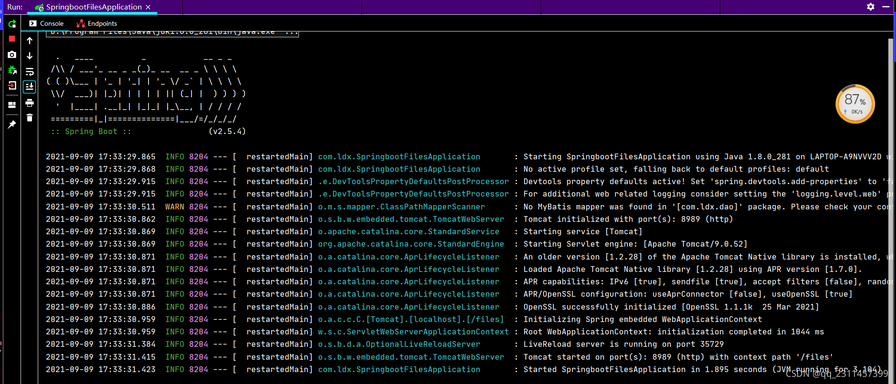Hide the Run tool window
This screenshot has width=896, height=384.
885,7
